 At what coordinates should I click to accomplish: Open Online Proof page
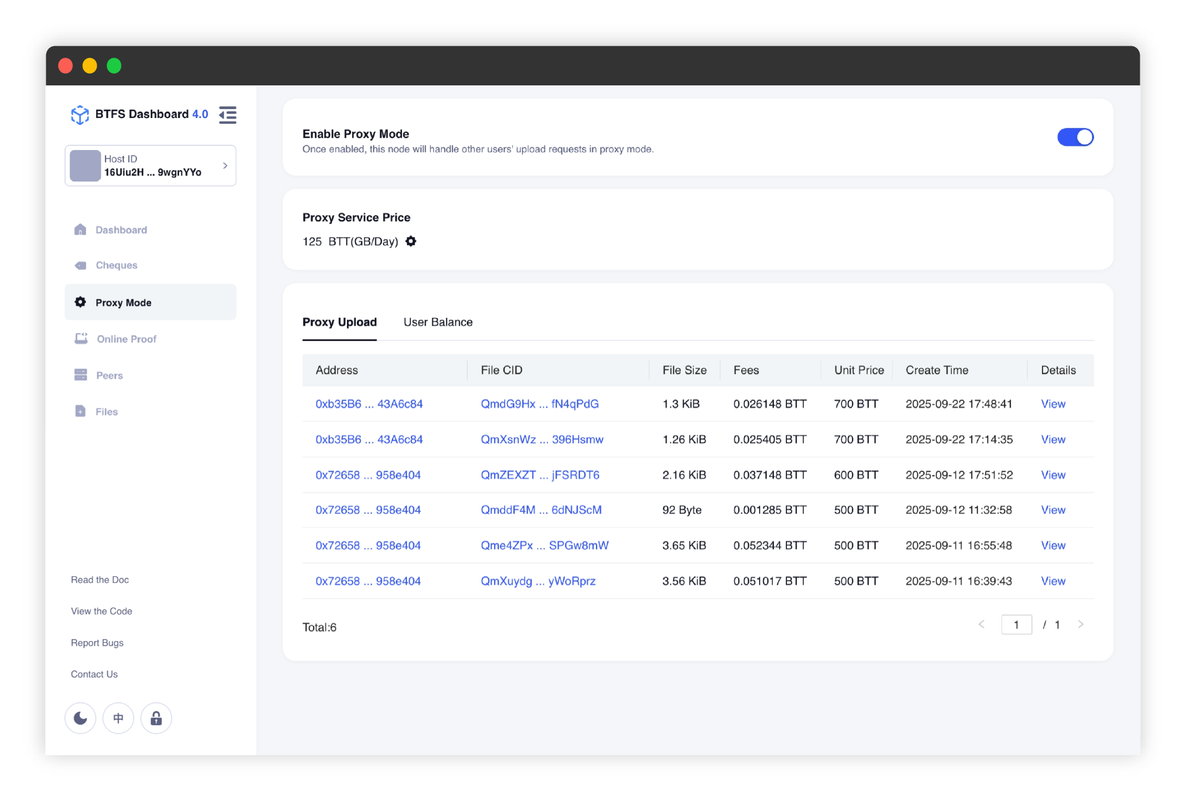click(126, 339)
